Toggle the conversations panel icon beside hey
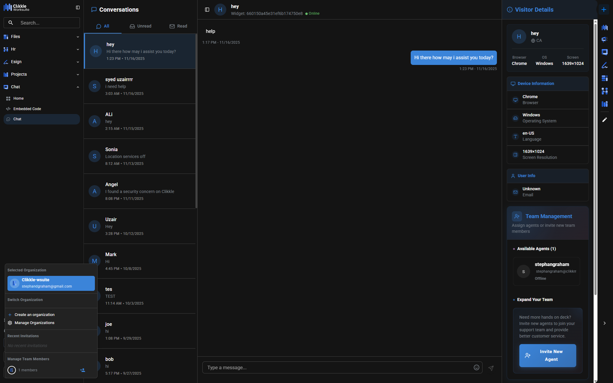This screenshot has height=383, width=613. pyautogui.click(x=207, y=10)
